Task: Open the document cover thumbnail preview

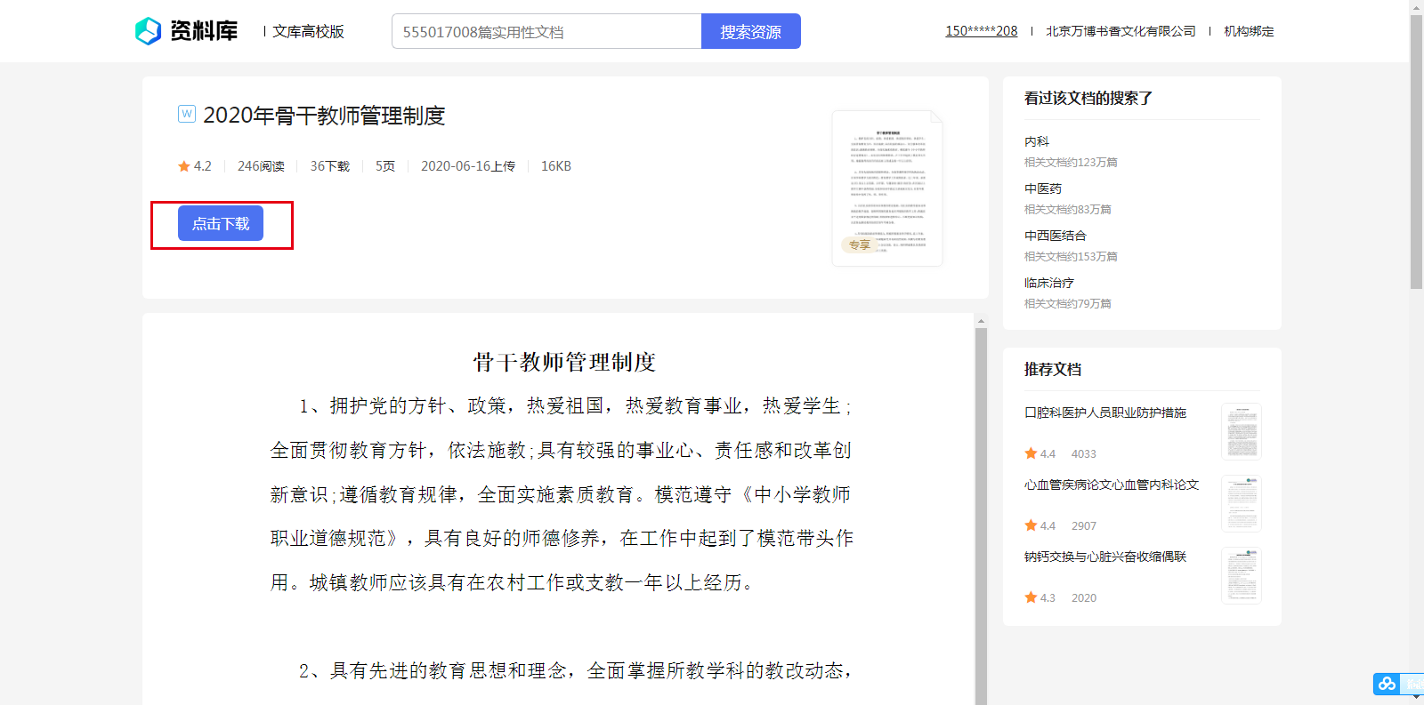Action: point(887,188)
